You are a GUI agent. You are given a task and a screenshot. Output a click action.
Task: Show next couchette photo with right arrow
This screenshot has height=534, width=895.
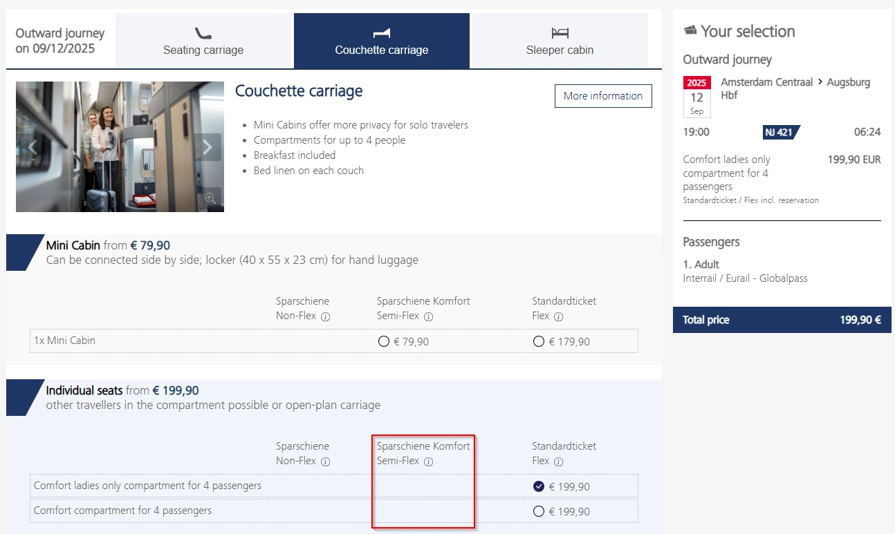(x=207, y=147)
